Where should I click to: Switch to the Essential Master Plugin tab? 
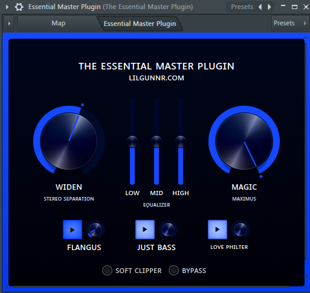point(140,24)
